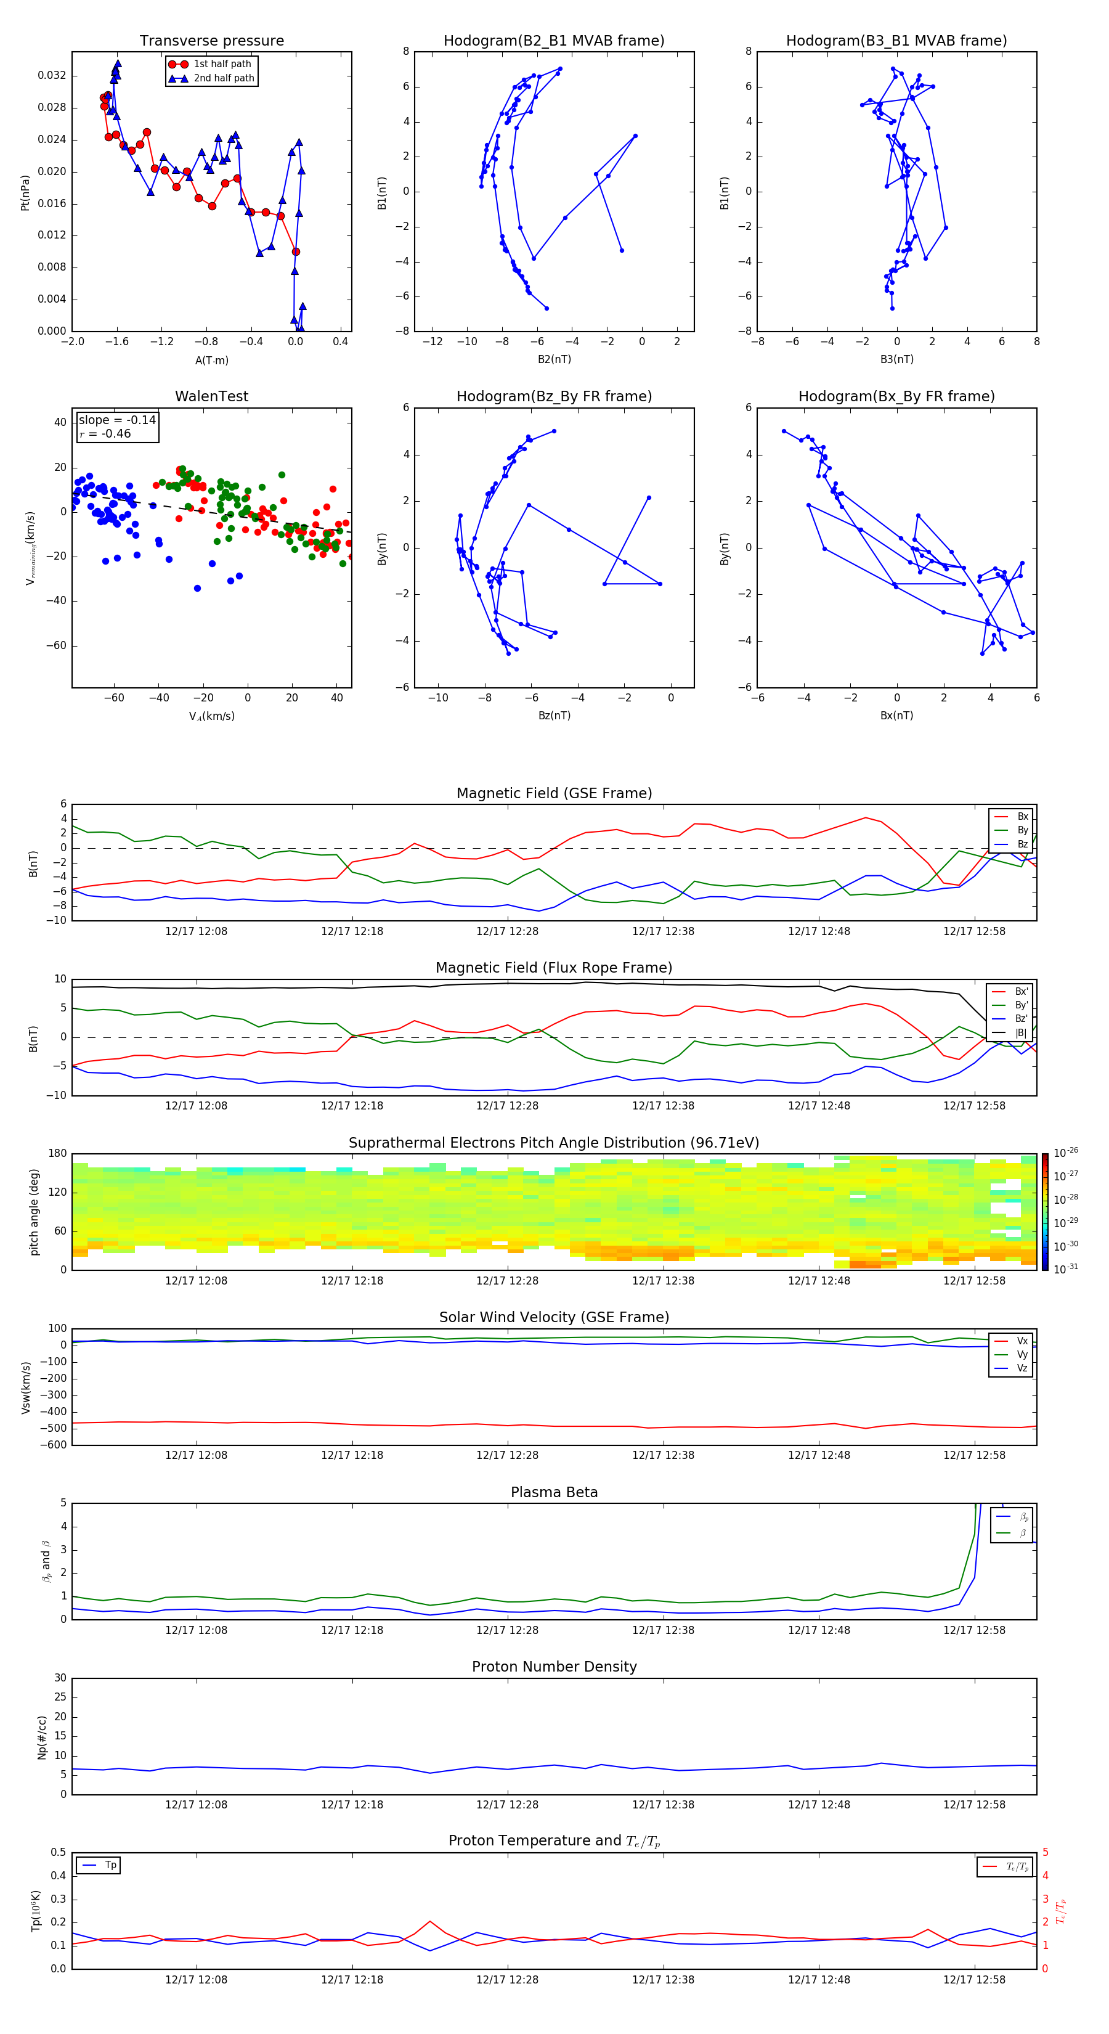Image resolution: width=1109 pixels, height=2034 pixels.
Task: Click "12/17 12:38" tick under Solar Wind Velocity
Action: [663, 1455]
